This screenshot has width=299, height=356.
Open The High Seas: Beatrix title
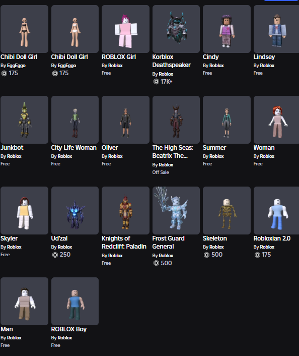[173, 152]
